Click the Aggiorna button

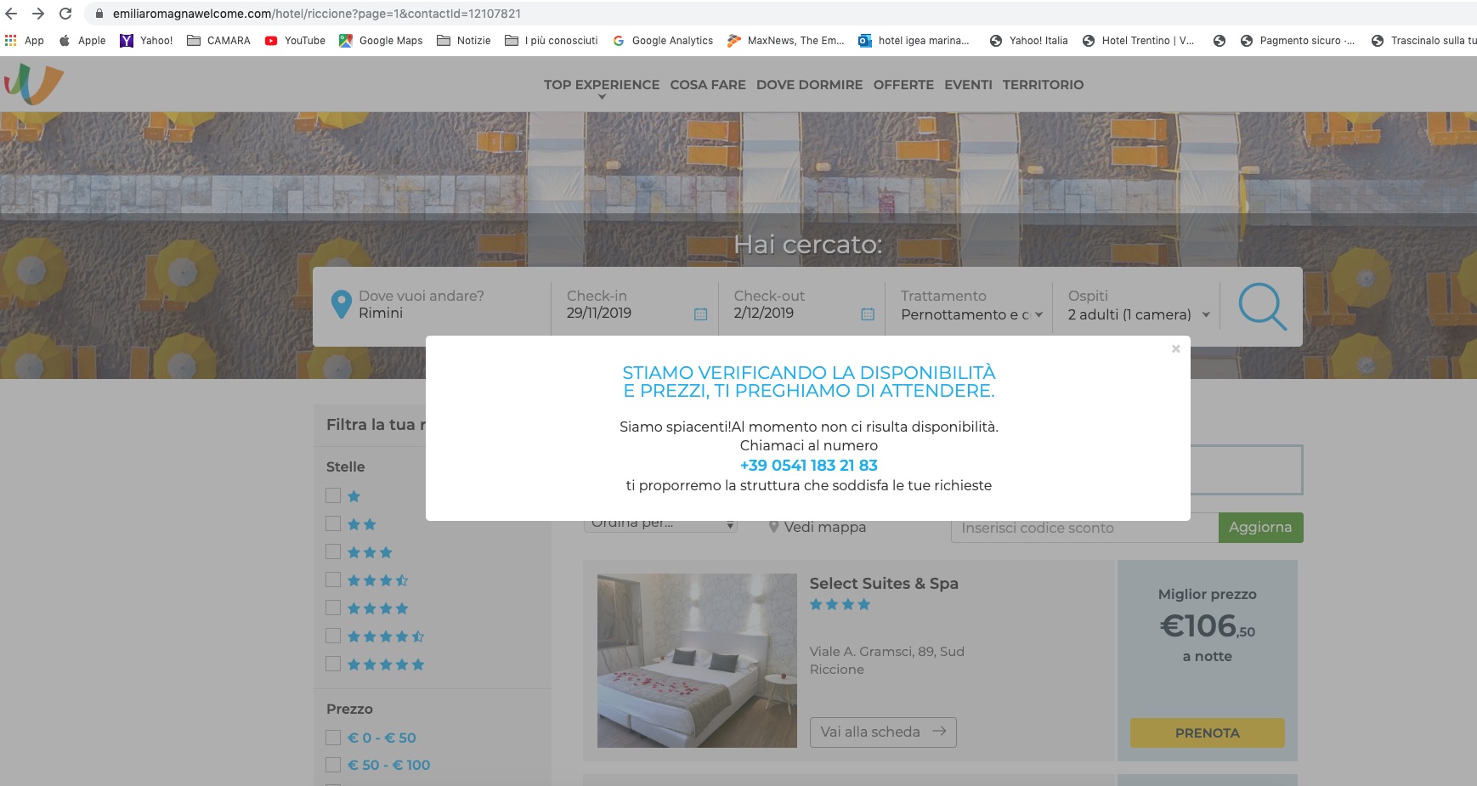pos(1260,527)
